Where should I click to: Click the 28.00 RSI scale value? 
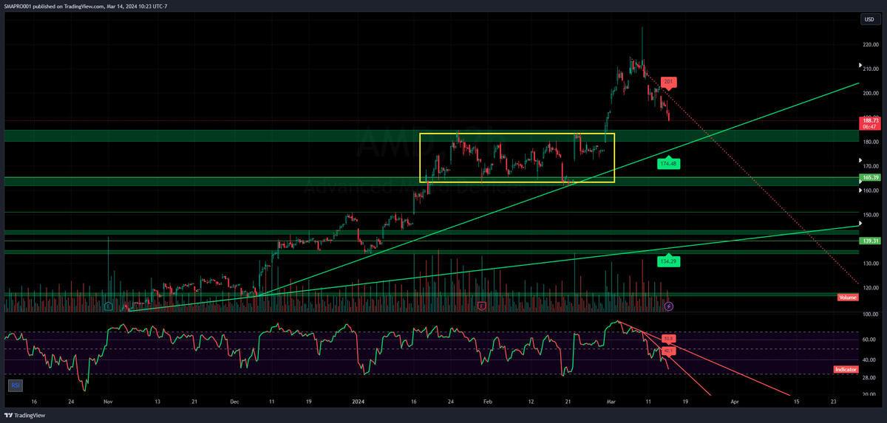click(871, 377)
